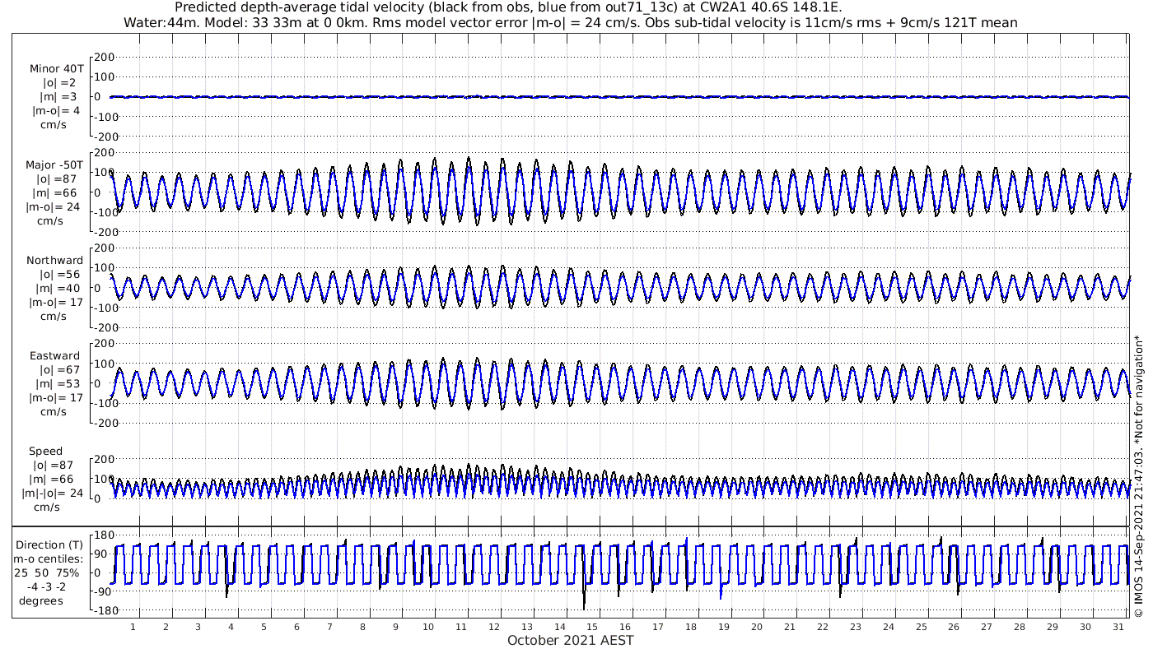Click the '25 50 75%' centile header
This screenshot has height=658, width=1153.
(46, 572)
